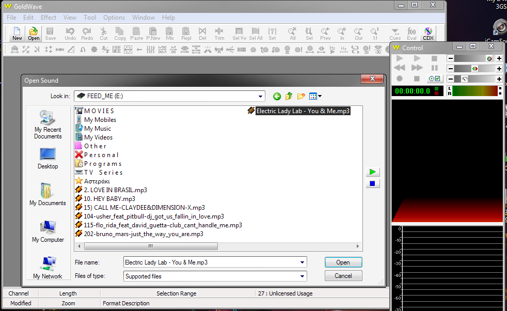This screenshot has height=311, width=507.
Task: Click the Mix toolbar icon
Action: coord(170,34)
